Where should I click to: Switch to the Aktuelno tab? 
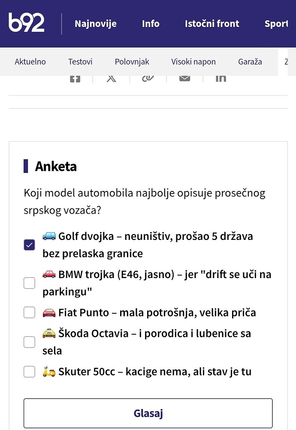30,62
